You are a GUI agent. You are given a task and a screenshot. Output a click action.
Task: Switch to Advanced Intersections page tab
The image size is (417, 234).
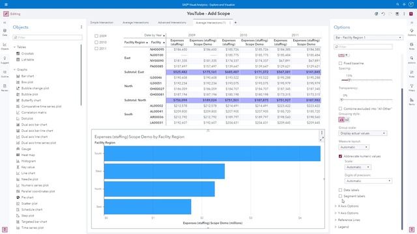click(x=172, y=23)
